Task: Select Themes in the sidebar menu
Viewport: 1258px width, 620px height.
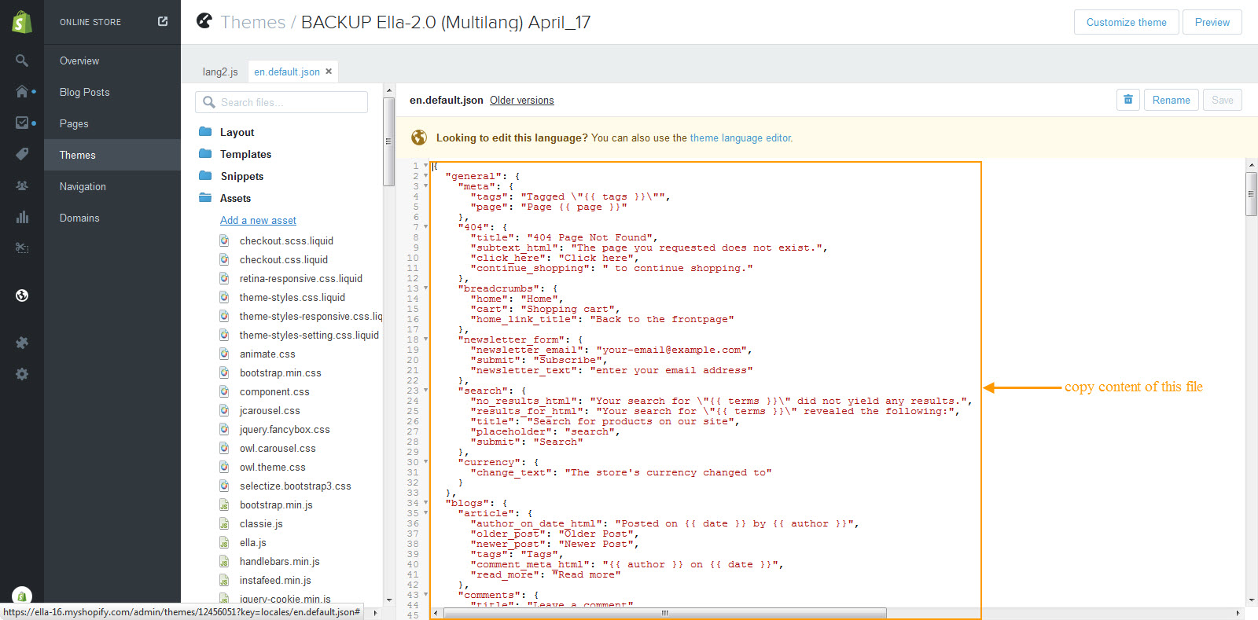Action: coord(112,155)
